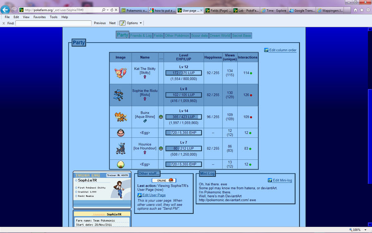The image size is (372, 233).
Task: Click Kat The Skitty sprite image
Action: (121, 73)
